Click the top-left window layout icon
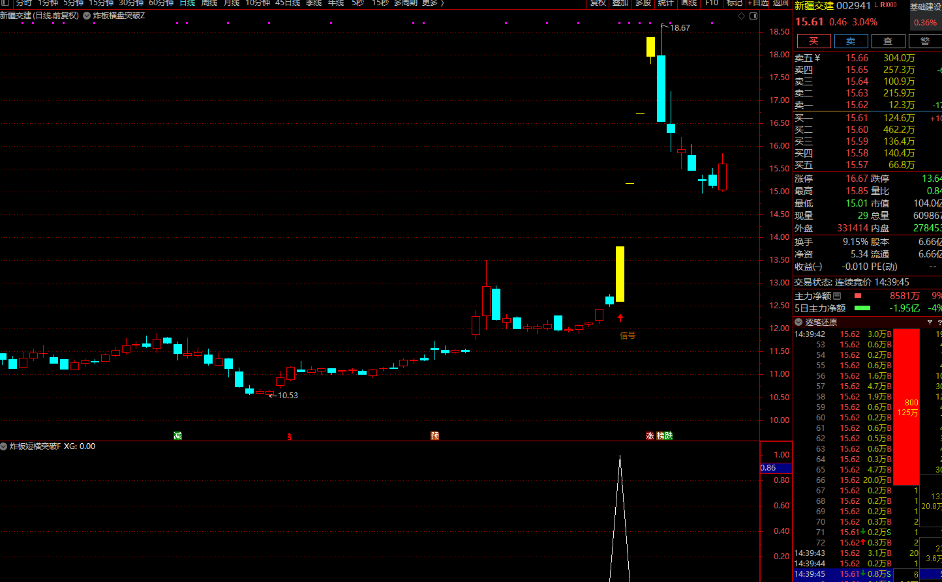The image size is (942, 582). [5, 3]
